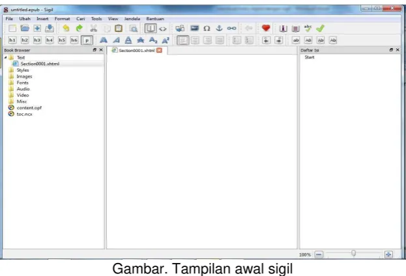The height and width of the screenshot is (276, 406).
Task: Center align text
Action: (195, 40)
